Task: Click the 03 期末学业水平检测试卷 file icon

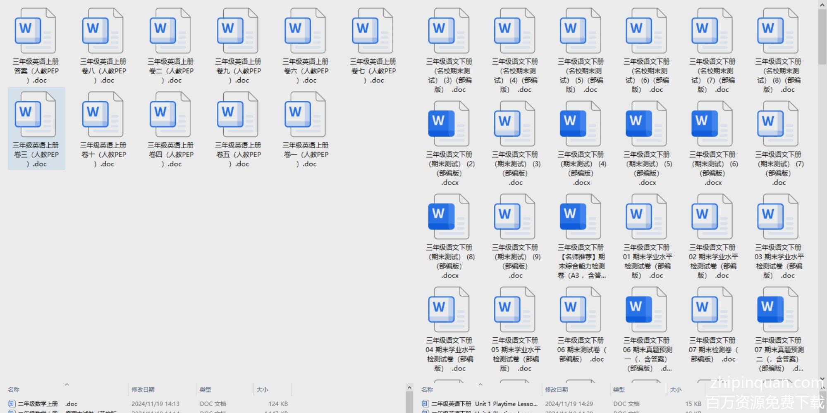Action: click(778, 216)
